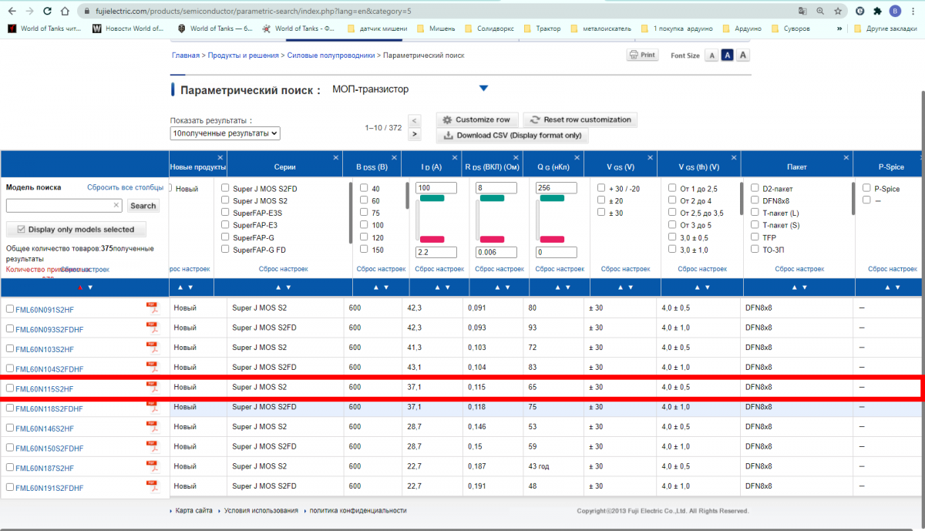This screenshot has width=925, height=531.
Task: Click next results page arrow
Action: [x=415, y=134]
